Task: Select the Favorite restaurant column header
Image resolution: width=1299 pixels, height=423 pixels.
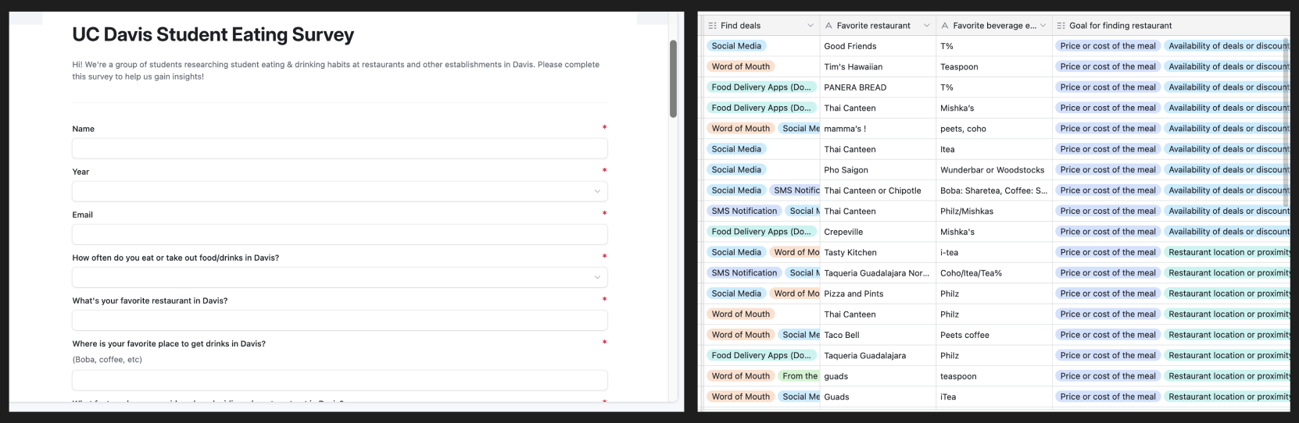Action: coord(878,26)
